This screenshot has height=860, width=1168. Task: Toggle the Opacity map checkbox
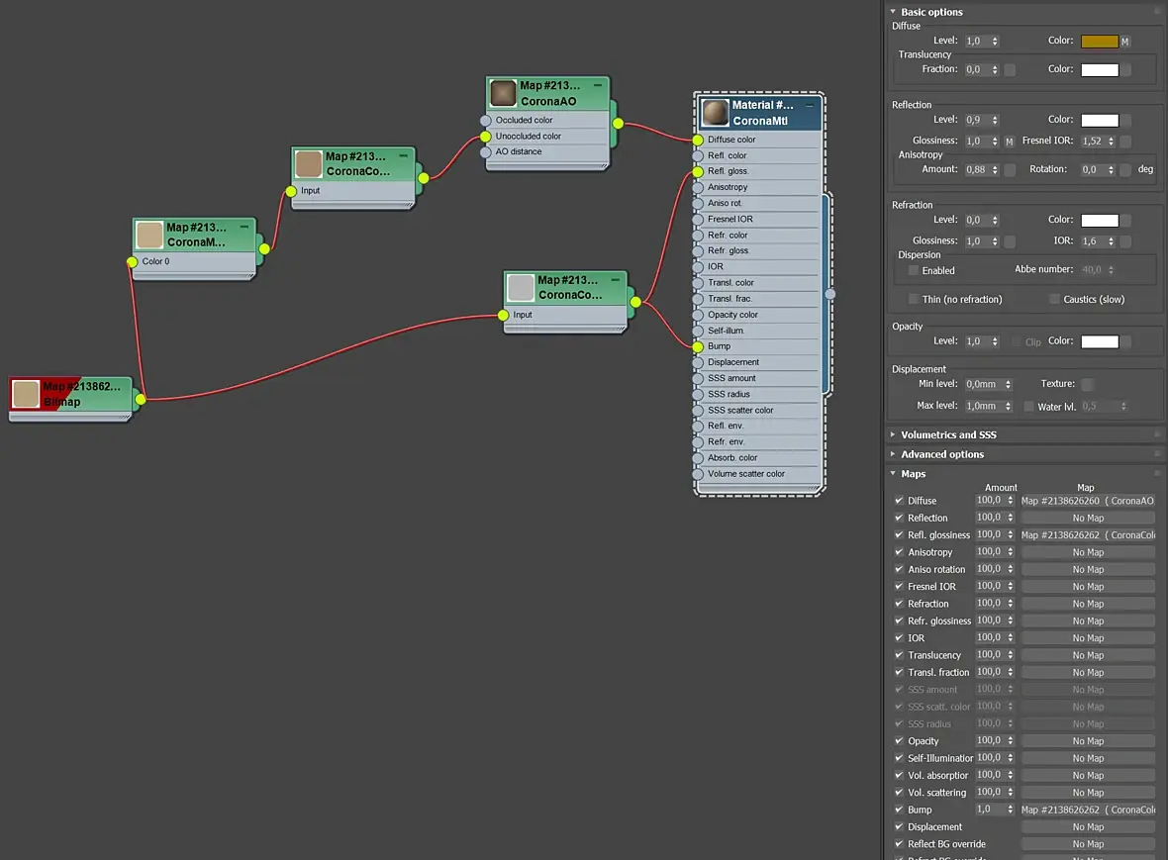(x=899, y=741)
